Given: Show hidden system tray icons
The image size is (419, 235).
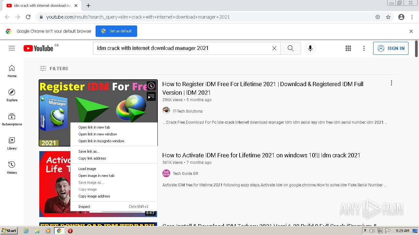Looking at the screenshot, I should click(365, 231).
